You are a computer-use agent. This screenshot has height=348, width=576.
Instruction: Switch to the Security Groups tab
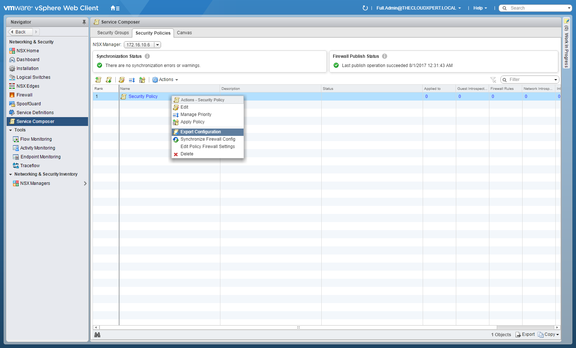pyautogui.click(x=113, y=33)
